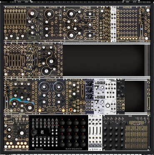Click the large center knob on harmonaig
Viewport: 154px width, 155px height.
tap(22, 133)
